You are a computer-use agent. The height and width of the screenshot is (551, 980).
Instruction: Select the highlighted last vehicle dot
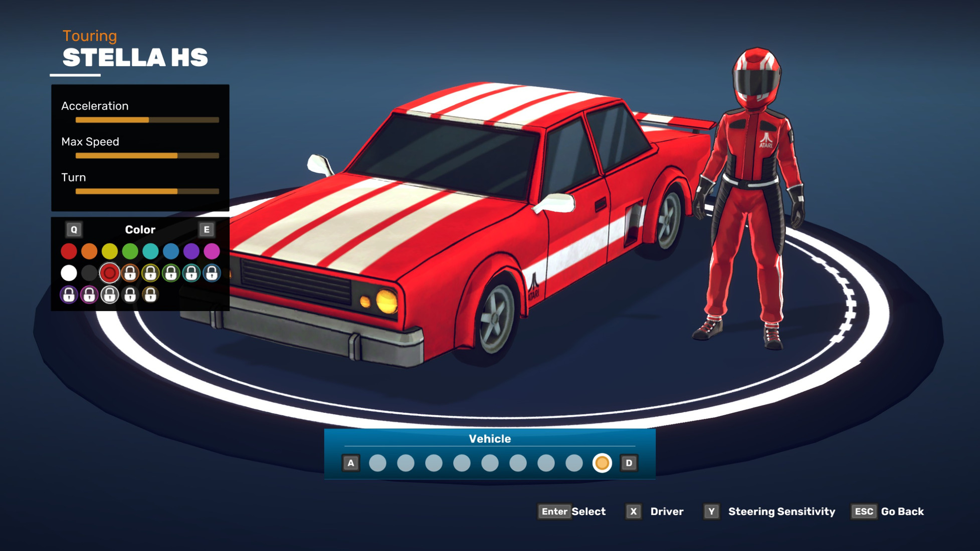(602, 463)
